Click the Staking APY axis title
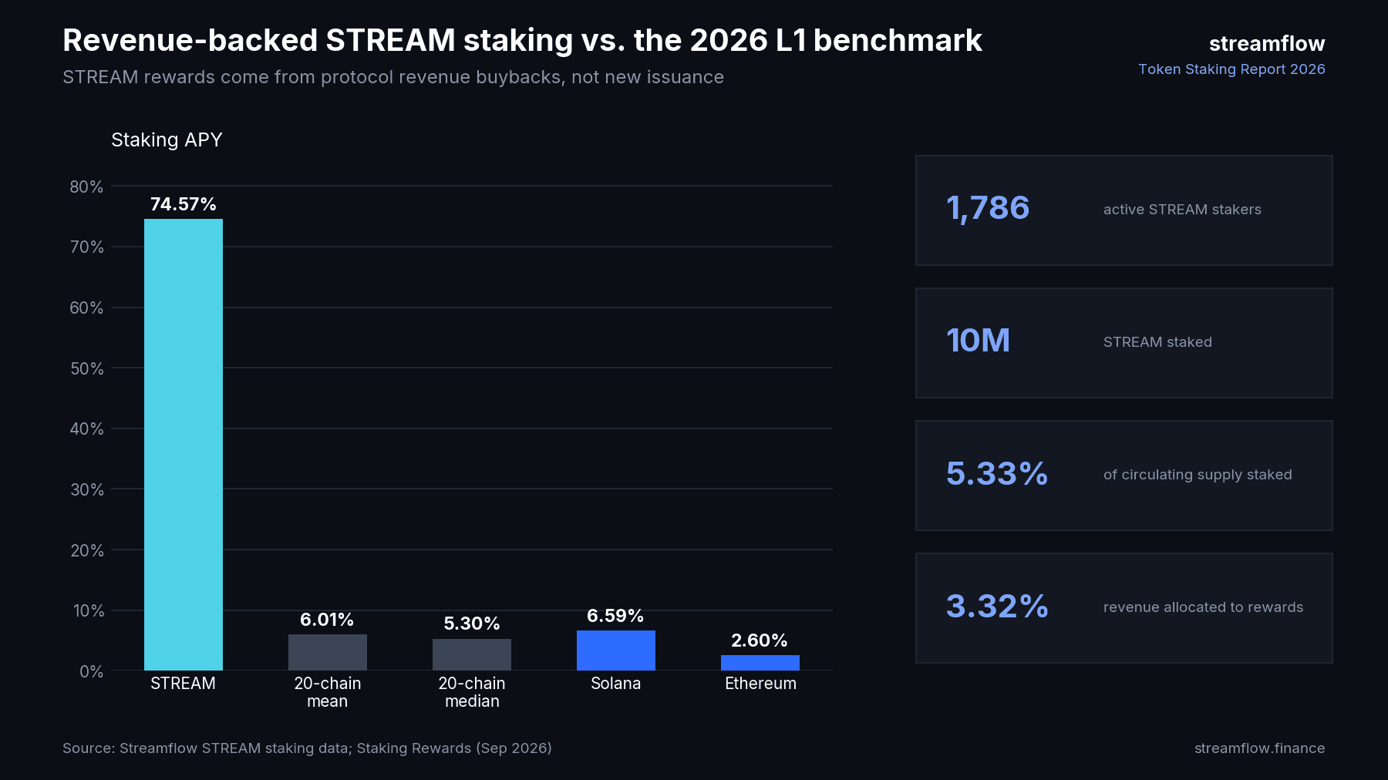Viewport: 1388px width, 780px height. (x=167, y=140)
